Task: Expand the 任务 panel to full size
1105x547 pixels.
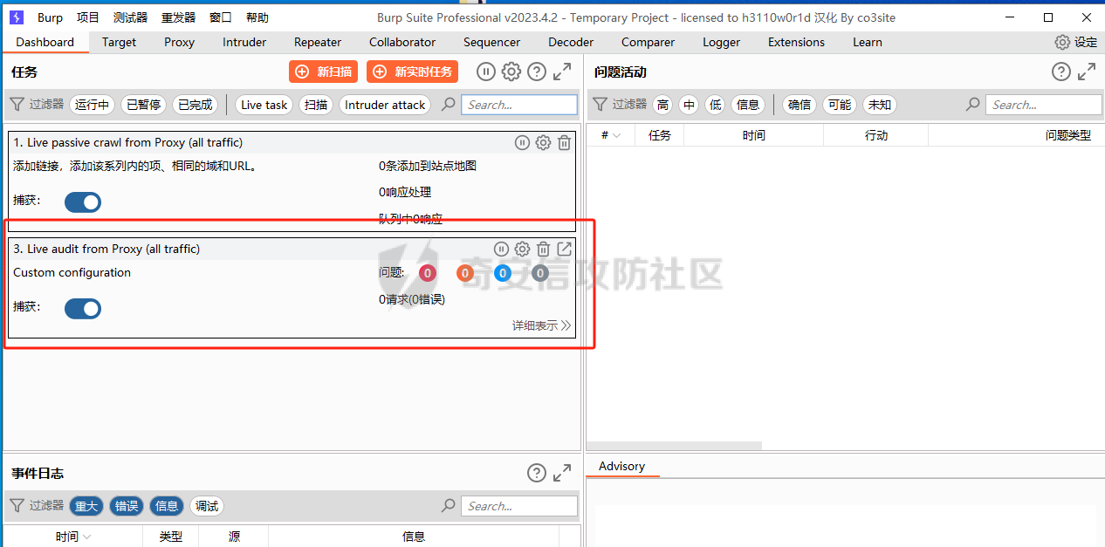Action: [x=563, y=72]
